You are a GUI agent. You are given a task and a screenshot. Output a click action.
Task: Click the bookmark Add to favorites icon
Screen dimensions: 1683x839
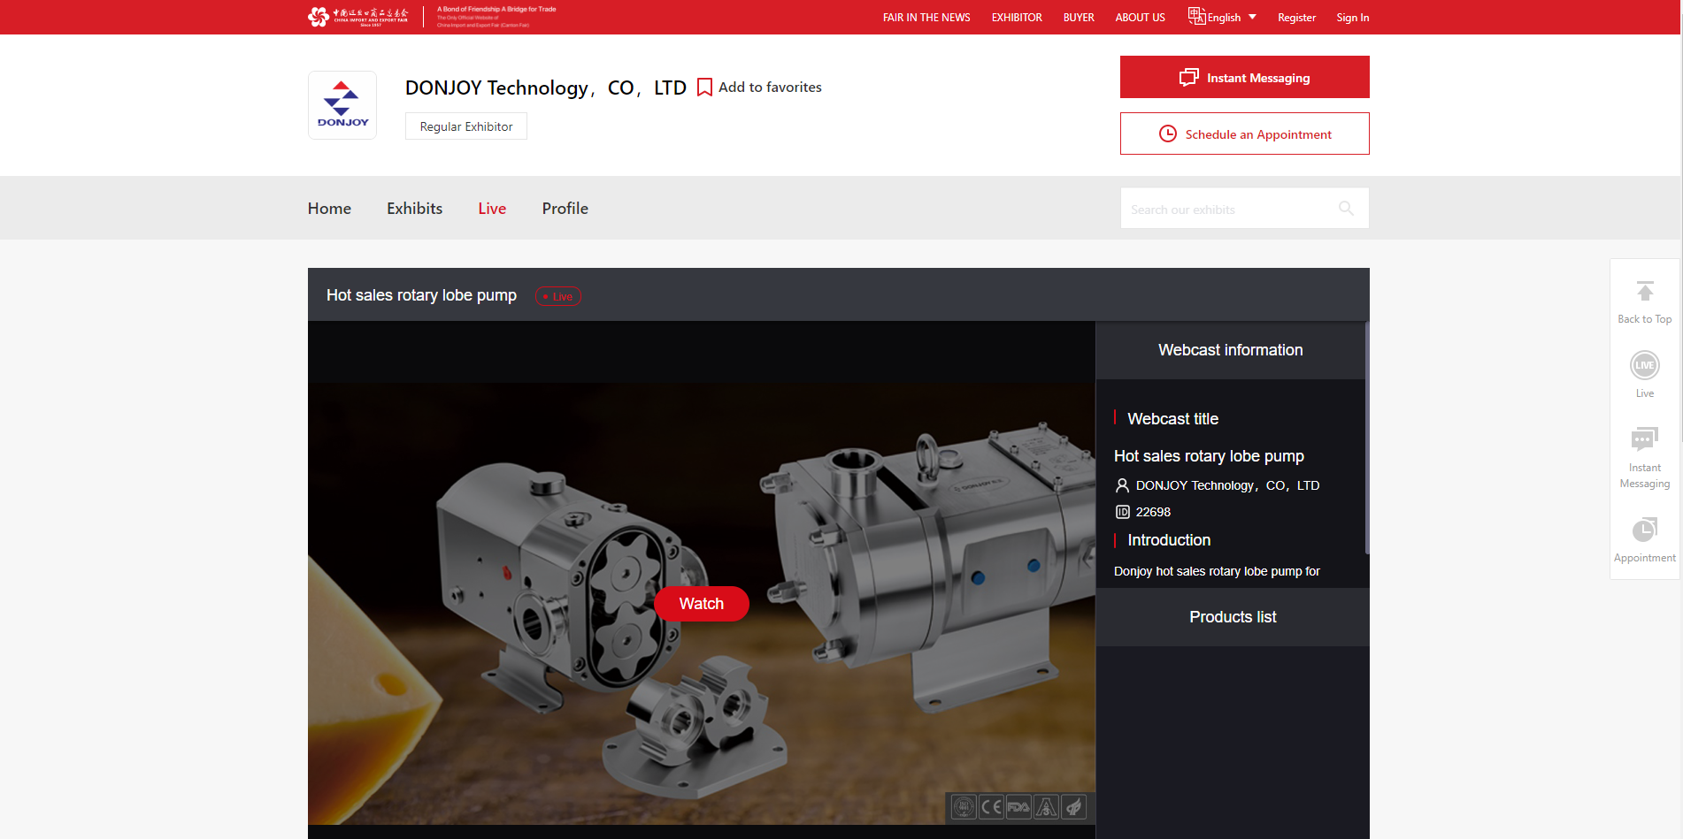coord(704,88)
